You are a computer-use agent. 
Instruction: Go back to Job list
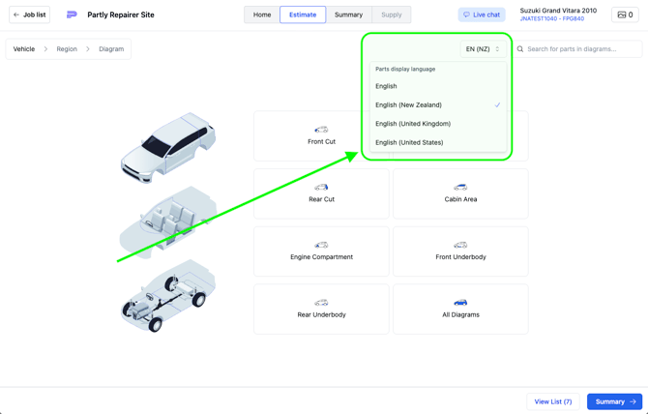29,15
